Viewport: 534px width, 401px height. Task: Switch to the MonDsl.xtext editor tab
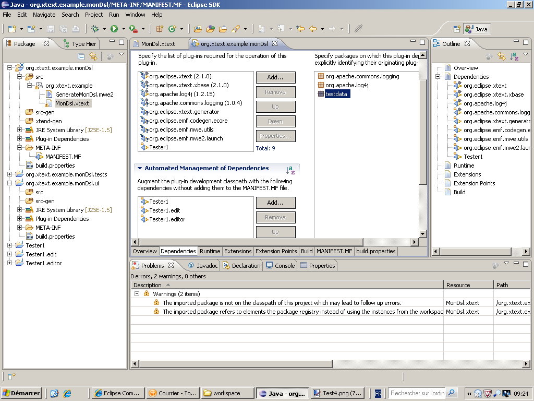pos(158,44)
